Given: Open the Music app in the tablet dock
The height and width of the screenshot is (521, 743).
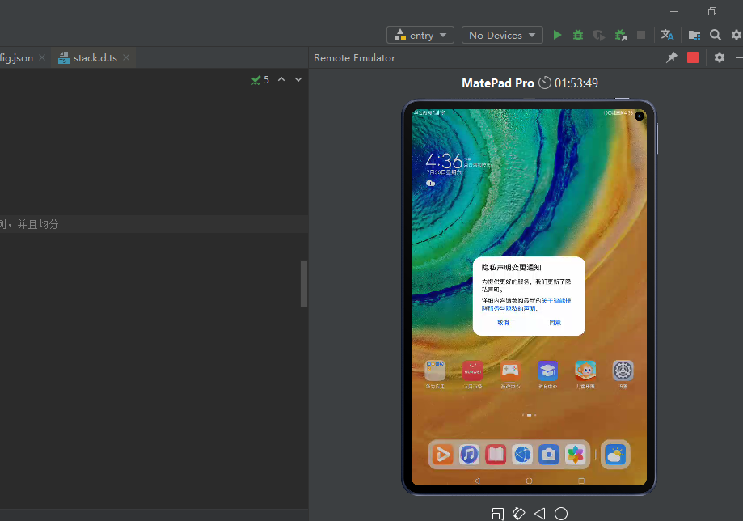Looking at the screenshot, I should coord(469,455).
